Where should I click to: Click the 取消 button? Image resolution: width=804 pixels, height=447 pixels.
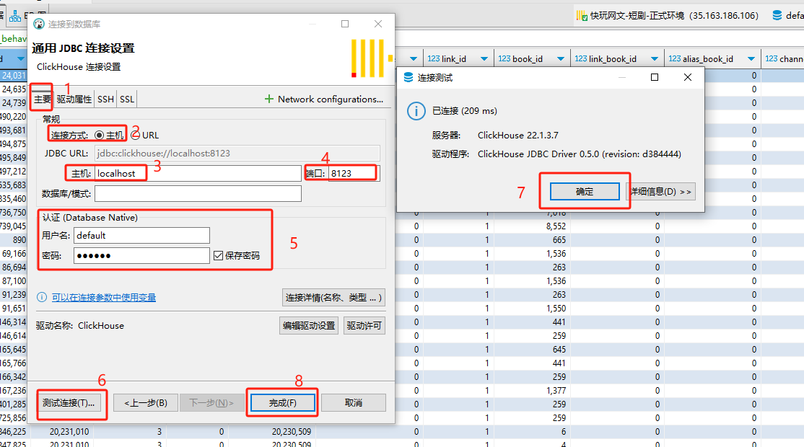coord(354,403)
